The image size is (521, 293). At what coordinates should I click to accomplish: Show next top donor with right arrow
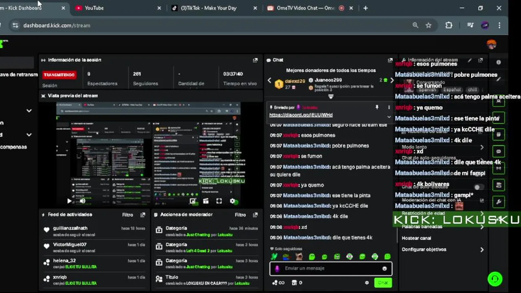click(392, 81)
